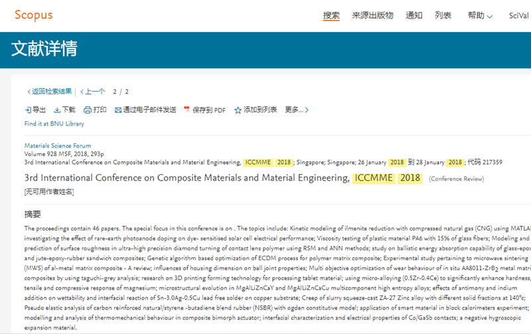Screen dimensions: 531x334
Task: Expand the 更多... options
Action: click(x=297, y=110)
